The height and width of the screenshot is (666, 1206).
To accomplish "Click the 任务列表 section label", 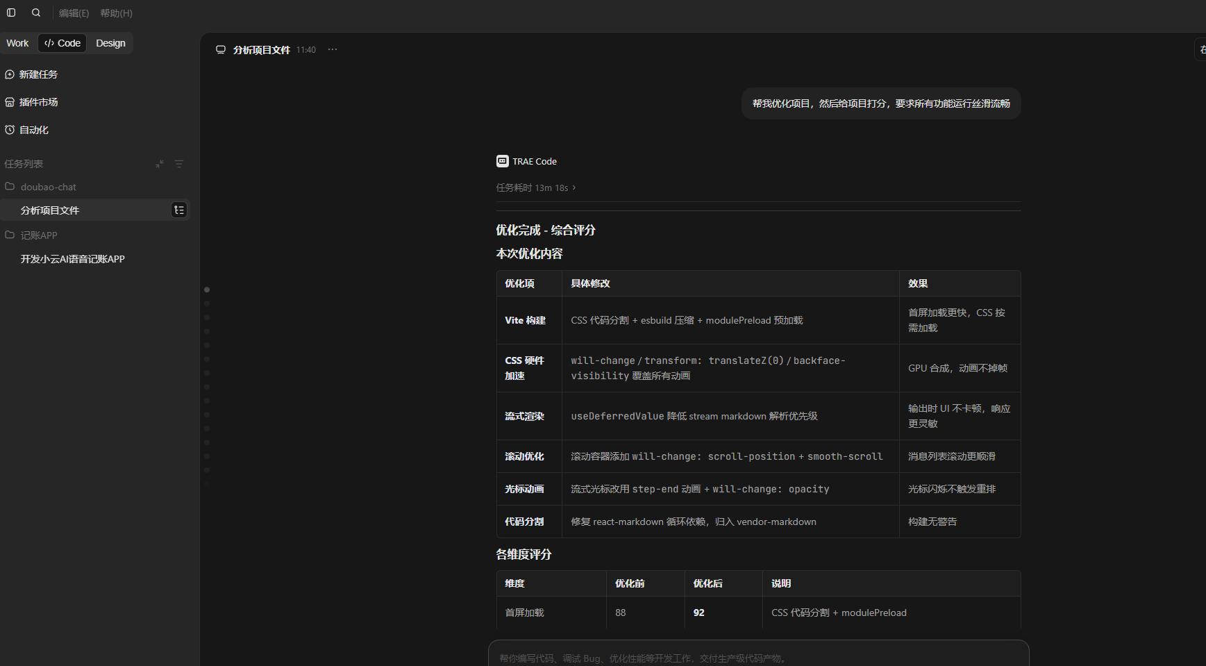I will (24, 164).
